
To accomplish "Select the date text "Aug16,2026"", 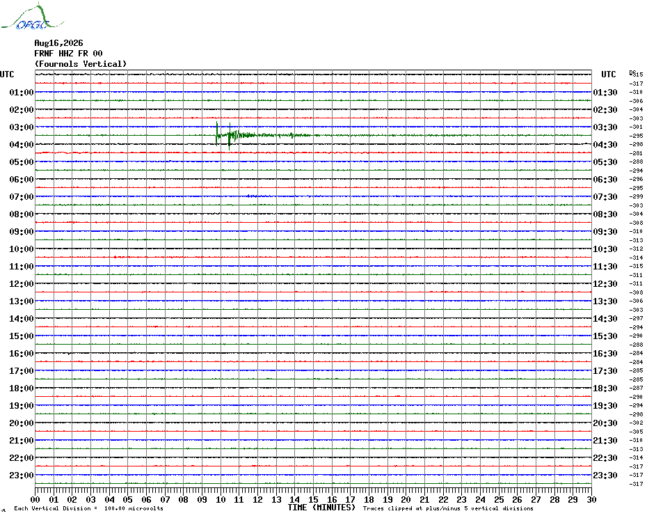I will pos(58,43).
